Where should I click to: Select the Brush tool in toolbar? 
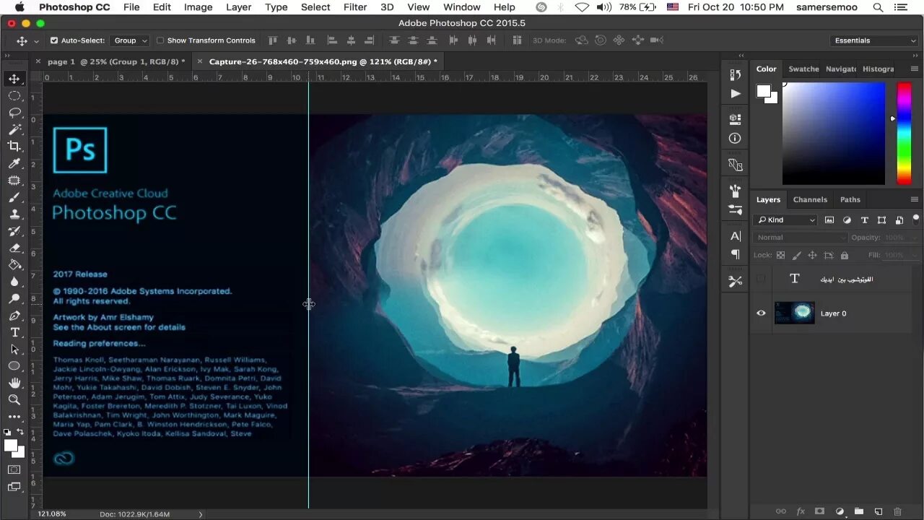coord(14,197)
